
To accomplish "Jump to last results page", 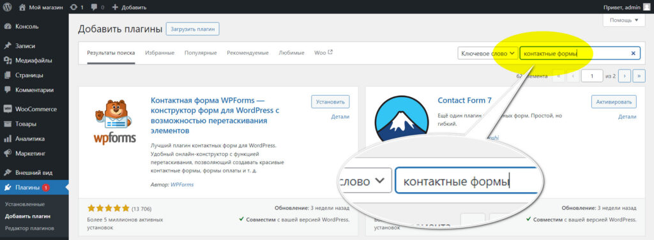I will (639, 76).
